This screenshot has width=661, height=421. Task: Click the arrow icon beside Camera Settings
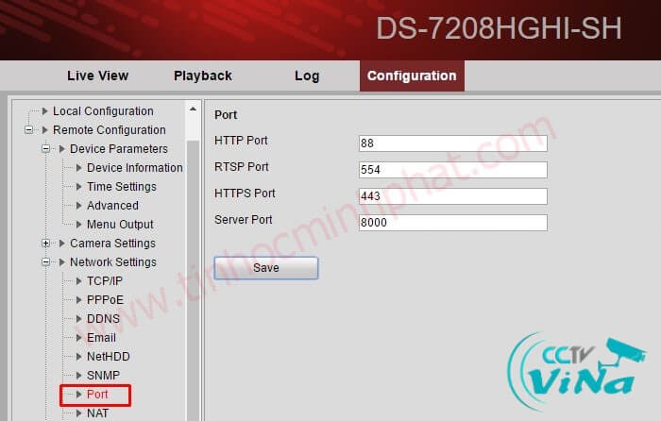point(62,244)
